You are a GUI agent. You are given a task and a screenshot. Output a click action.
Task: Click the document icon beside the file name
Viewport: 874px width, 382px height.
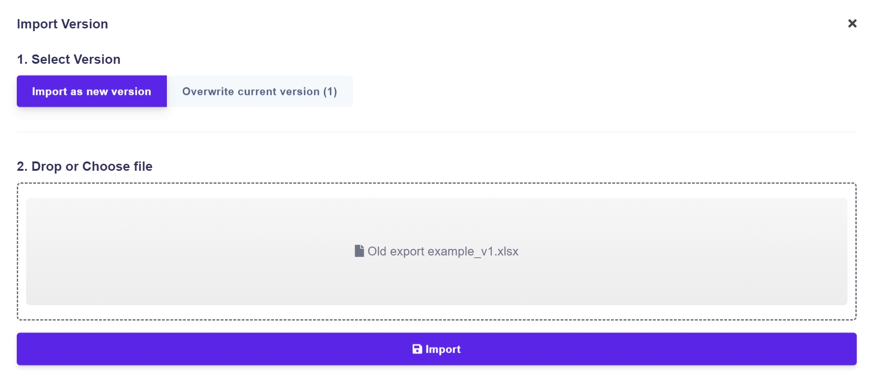click(359, 251)
